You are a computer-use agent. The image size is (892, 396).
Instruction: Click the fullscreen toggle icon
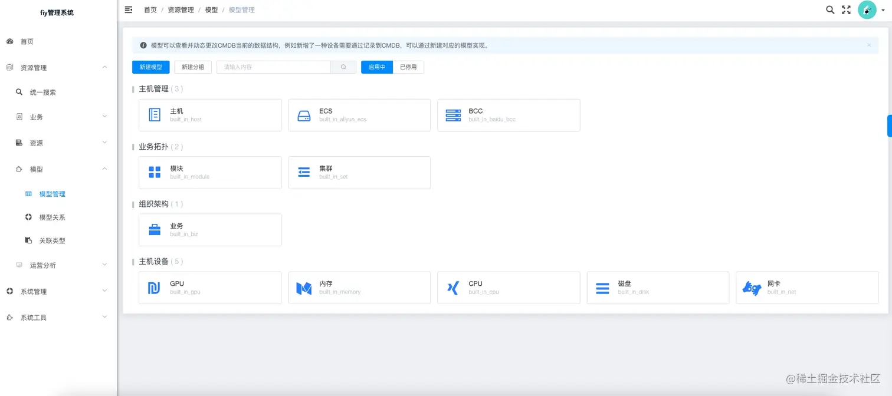point(846,10)
